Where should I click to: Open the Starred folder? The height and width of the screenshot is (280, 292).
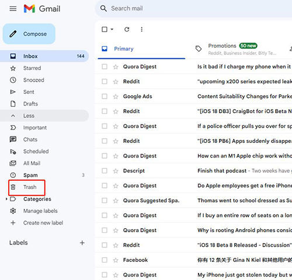coord(44,68)
